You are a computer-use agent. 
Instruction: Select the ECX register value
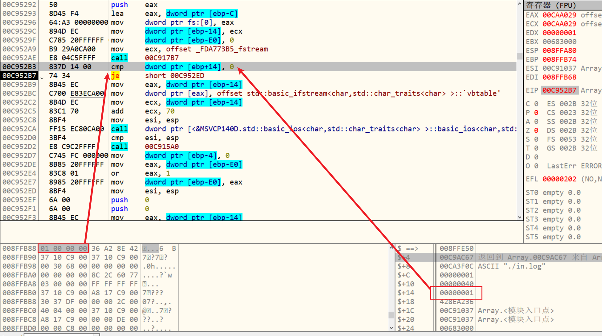[559, 24]
